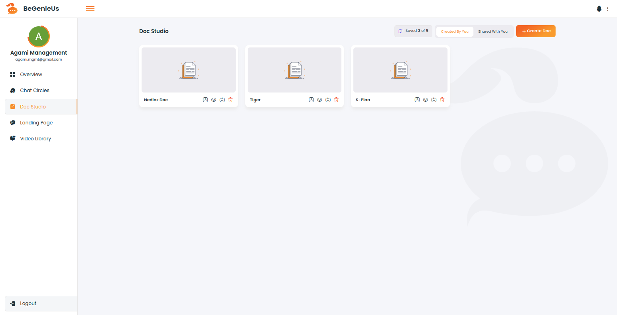Download the Tiger document
The width and height of the screenshot is (617, 315).
(x=328, y=100)
